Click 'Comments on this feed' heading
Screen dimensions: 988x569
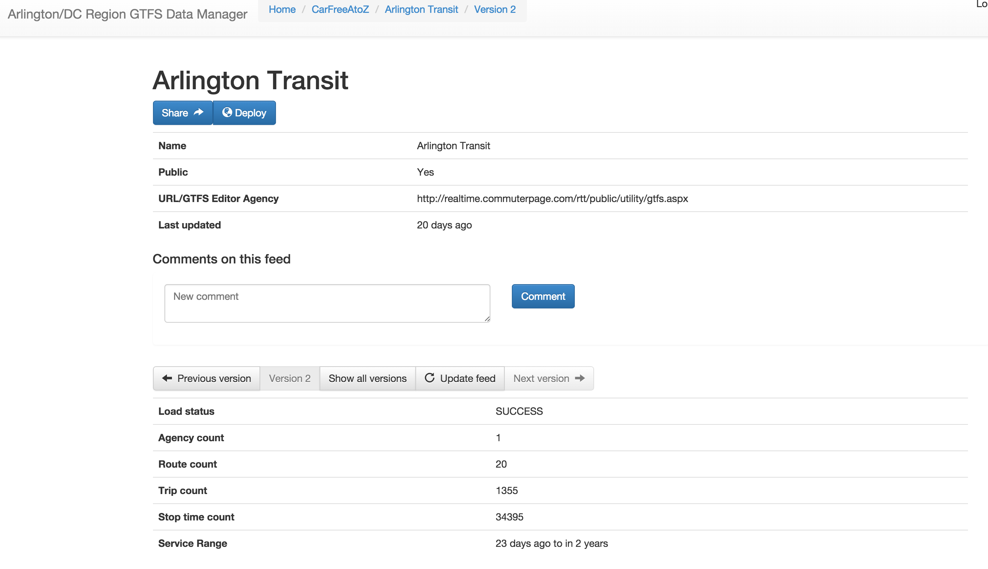(x=222, y=259)
